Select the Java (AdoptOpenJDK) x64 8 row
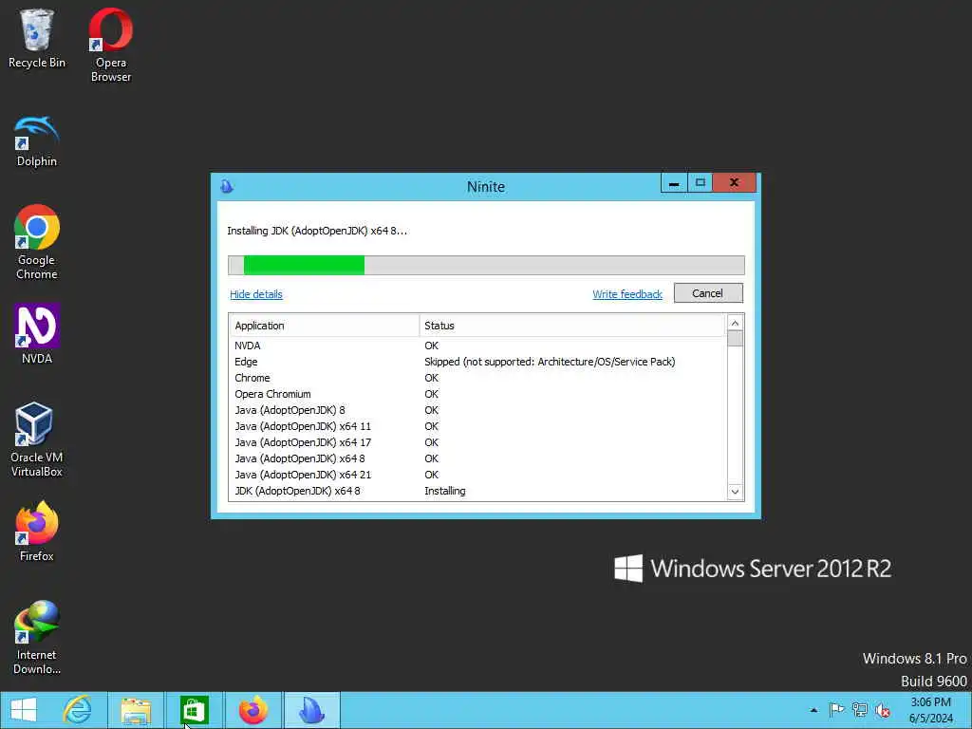Viewport: 972px width, 729px height. (x=477, y=458)
